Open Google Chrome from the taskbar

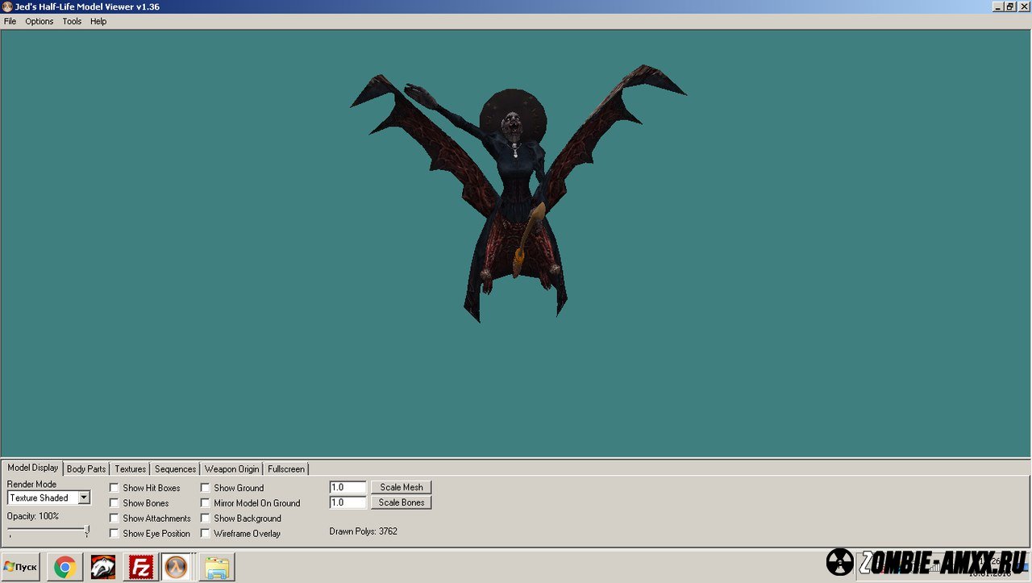(65, 568)
